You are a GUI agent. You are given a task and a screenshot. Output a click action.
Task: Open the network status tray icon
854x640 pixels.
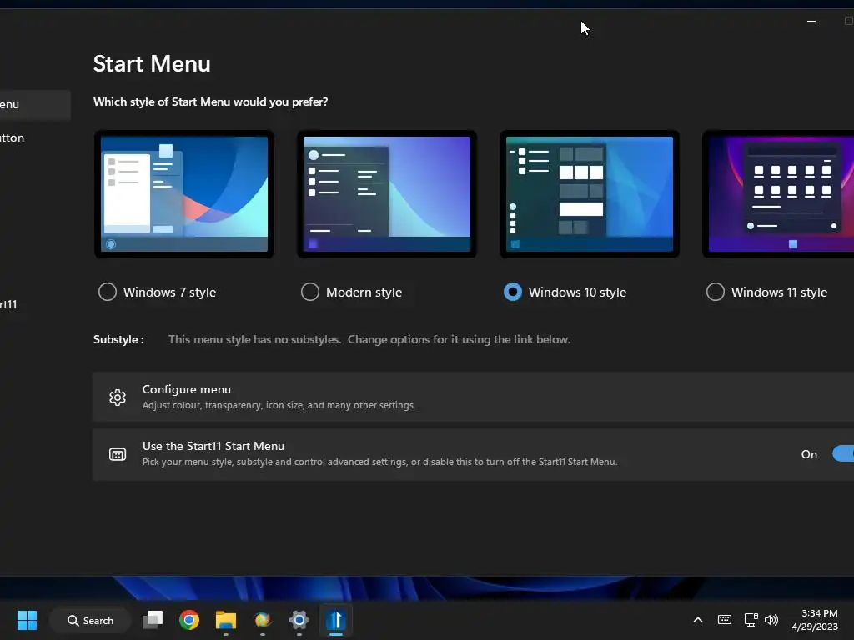tap(751, 620)
